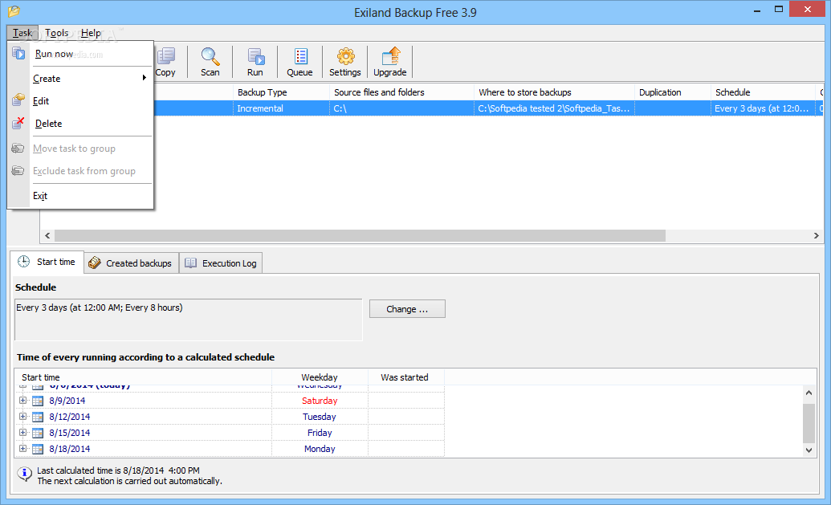Click the Every 3 days schedule cell
Viewport: 831px width, 505px height.
tap(764, 108)
